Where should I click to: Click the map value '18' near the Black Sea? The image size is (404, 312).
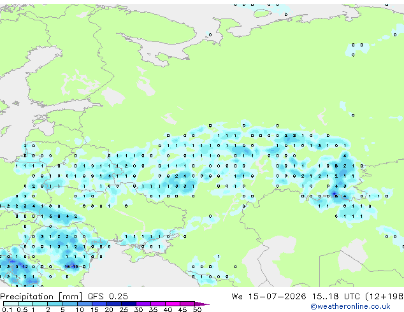[x=68, y=266]
